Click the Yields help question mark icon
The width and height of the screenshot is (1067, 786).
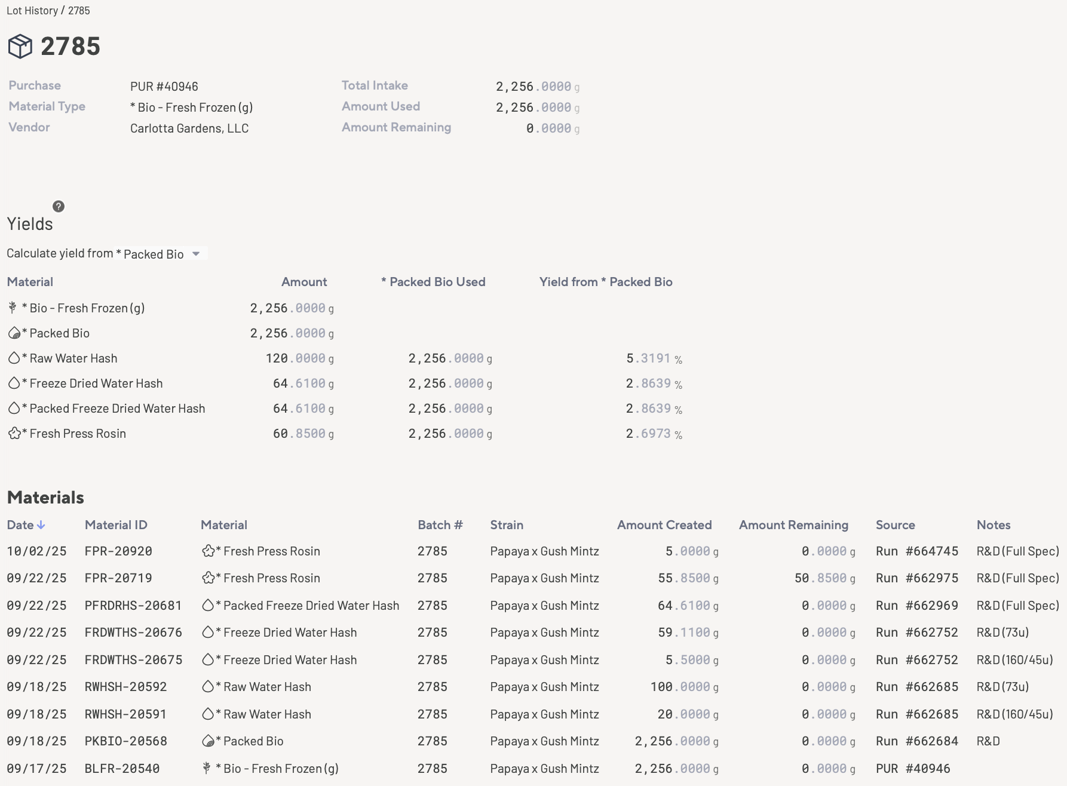tap(59, 207)
